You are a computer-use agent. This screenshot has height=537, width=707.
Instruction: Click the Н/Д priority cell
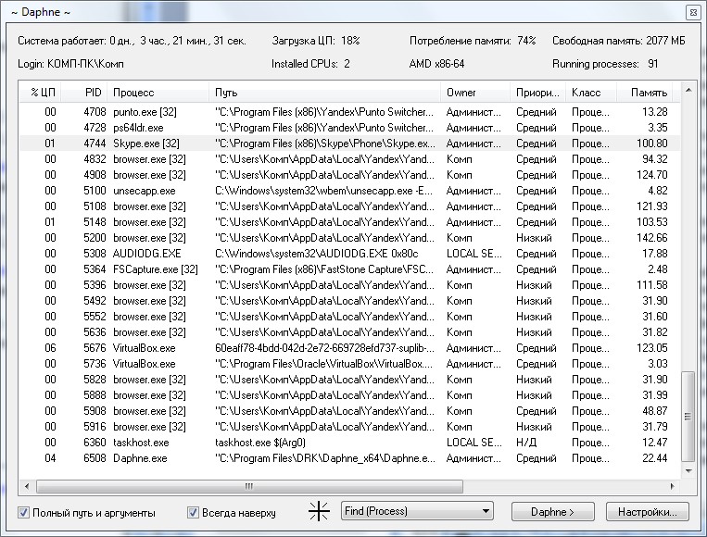tap(526, 443)
